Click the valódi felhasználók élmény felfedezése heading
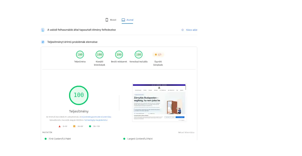 tap(82, 30)
